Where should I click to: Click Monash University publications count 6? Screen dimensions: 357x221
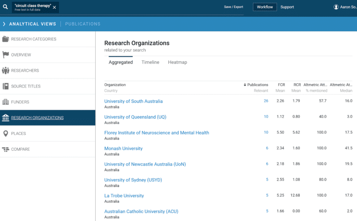click(x=267, y=148)
